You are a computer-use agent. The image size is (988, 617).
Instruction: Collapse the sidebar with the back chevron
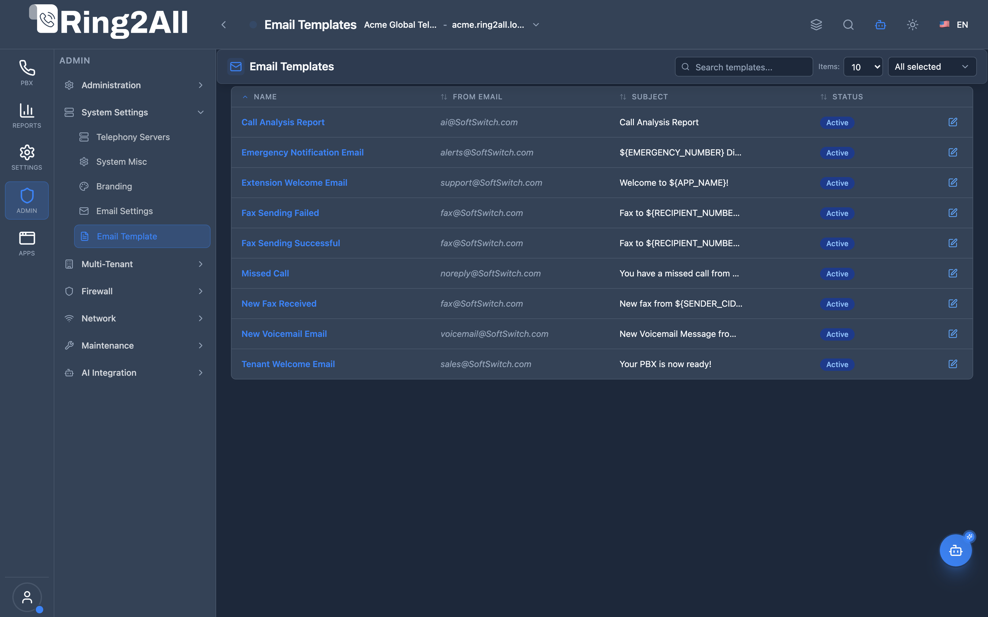[x=223, y=24]
